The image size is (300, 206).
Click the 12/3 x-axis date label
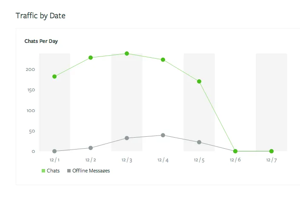(127, 160)
